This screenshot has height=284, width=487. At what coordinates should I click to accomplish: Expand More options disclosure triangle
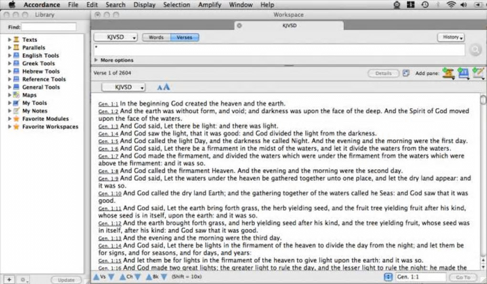click(x=96, y=60)
